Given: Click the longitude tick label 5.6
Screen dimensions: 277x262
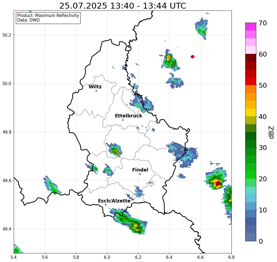Looking at the screenshot, I should click(45, 257).
